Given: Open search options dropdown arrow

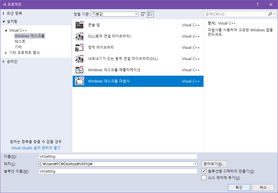Looking at the screenshot, I should click(274, 14).
